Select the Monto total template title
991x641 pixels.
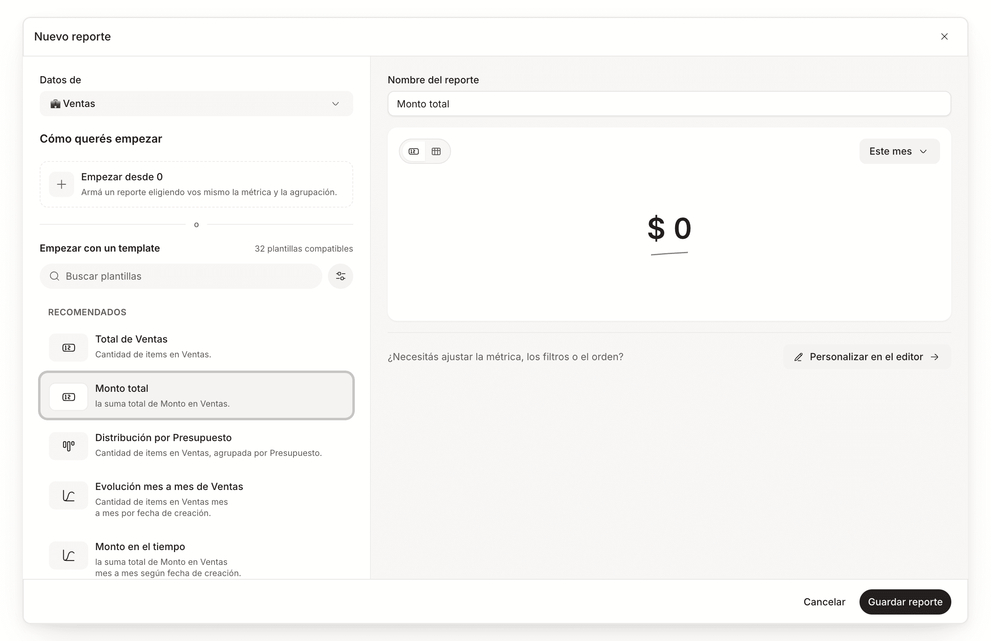coord(121,388)
